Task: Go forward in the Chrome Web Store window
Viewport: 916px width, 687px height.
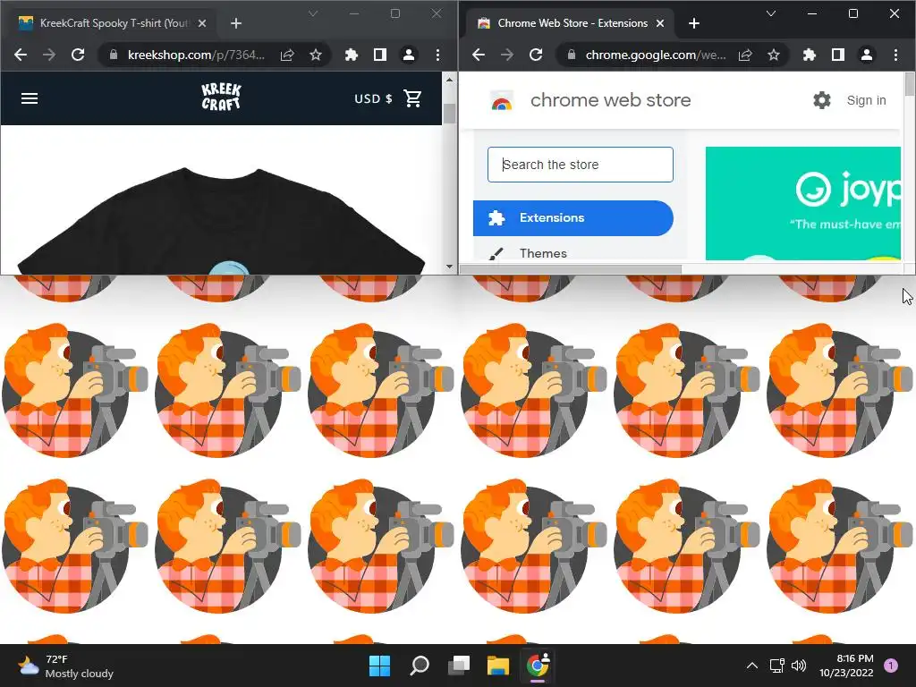Action: 507,55
